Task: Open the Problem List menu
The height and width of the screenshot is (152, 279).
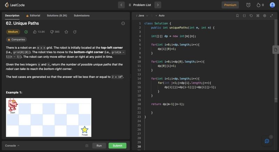Action: (x=139, y=5)
